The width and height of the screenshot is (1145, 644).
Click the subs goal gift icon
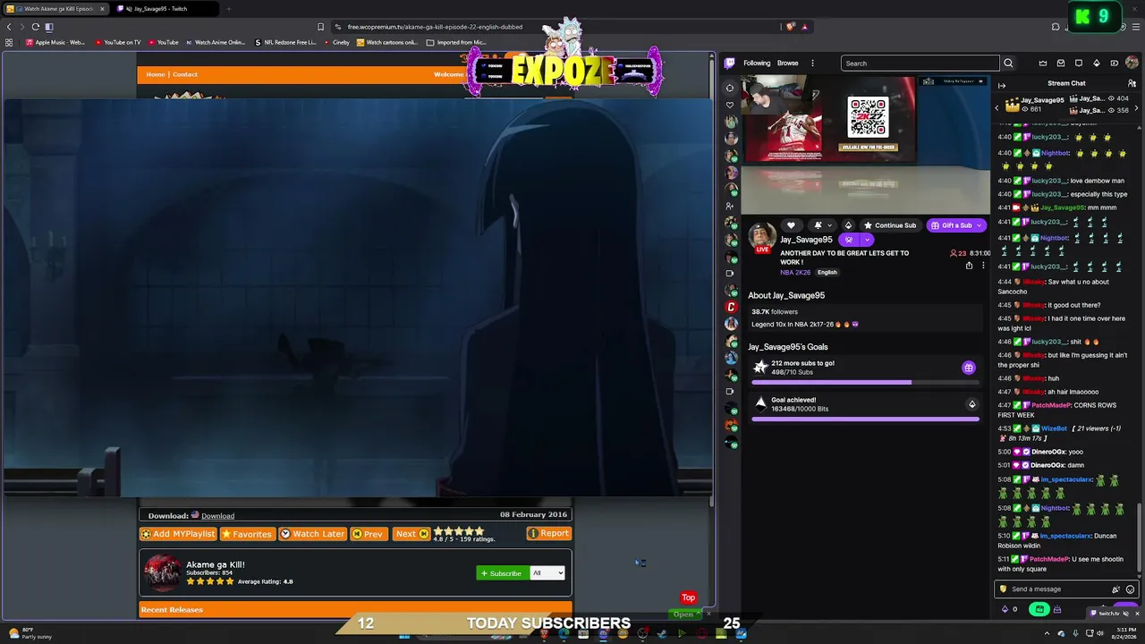pyautogui.click(x=968, y=368)
